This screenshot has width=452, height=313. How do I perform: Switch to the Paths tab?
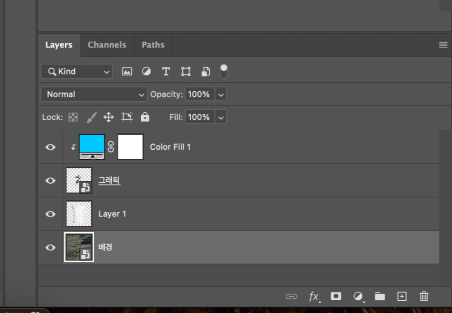tap(153, 45)
